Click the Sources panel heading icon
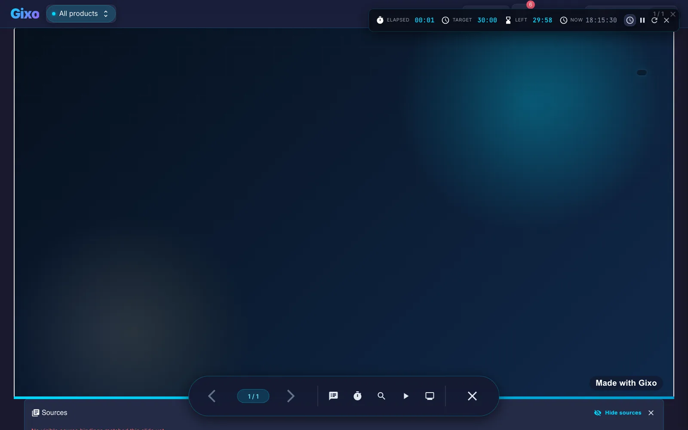Image resolution: width=688 pixels, height=430 pixels. pos(36,413)
